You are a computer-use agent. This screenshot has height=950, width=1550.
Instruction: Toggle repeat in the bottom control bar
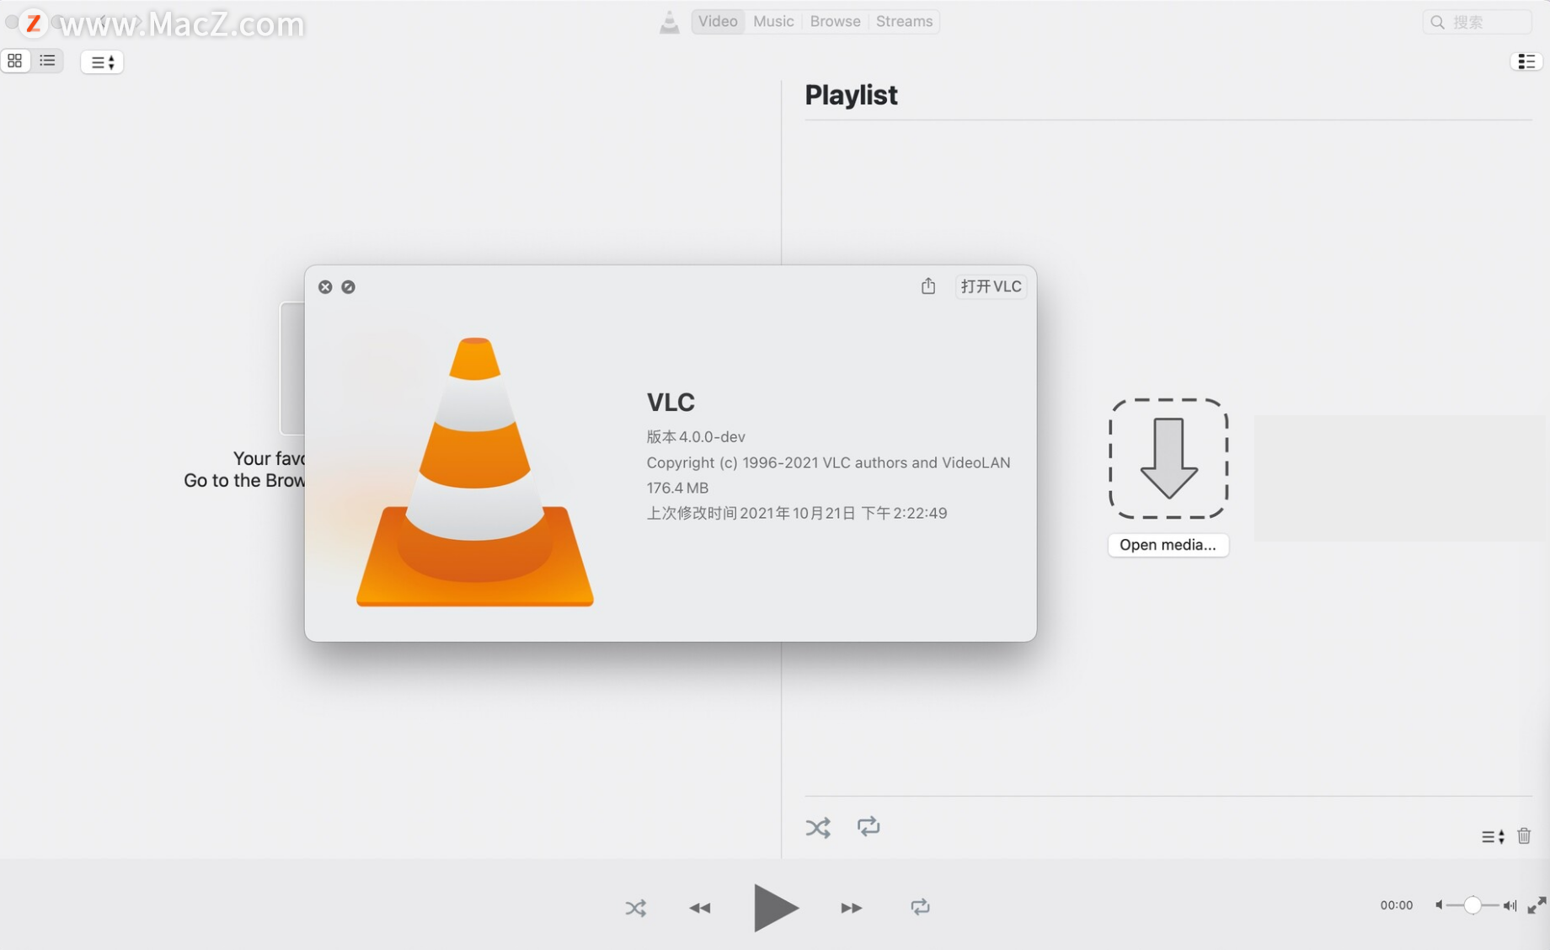[920, 907]
